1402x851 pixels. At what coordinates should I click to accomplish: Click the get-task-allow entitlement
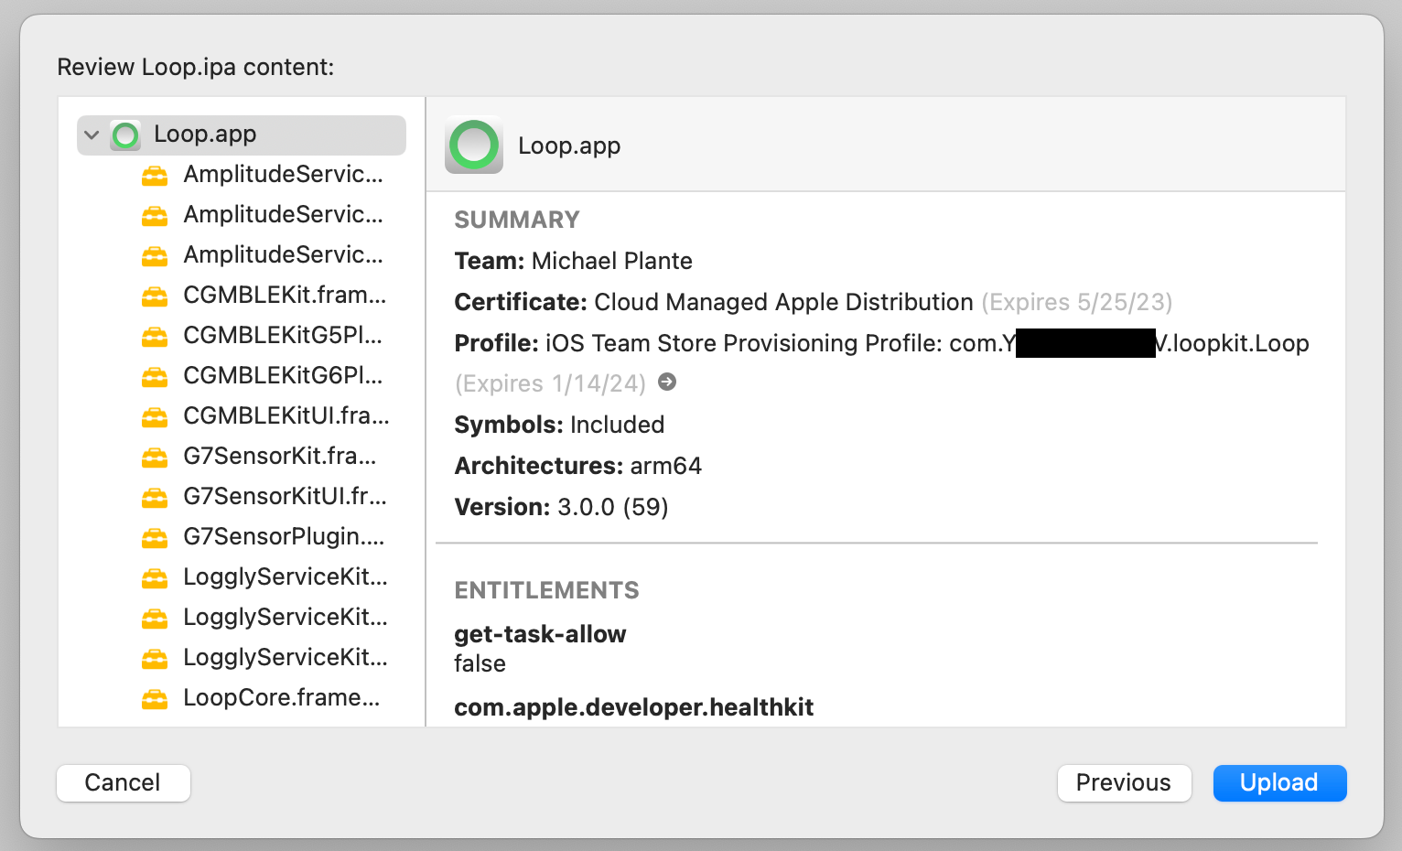pos(541,634)
